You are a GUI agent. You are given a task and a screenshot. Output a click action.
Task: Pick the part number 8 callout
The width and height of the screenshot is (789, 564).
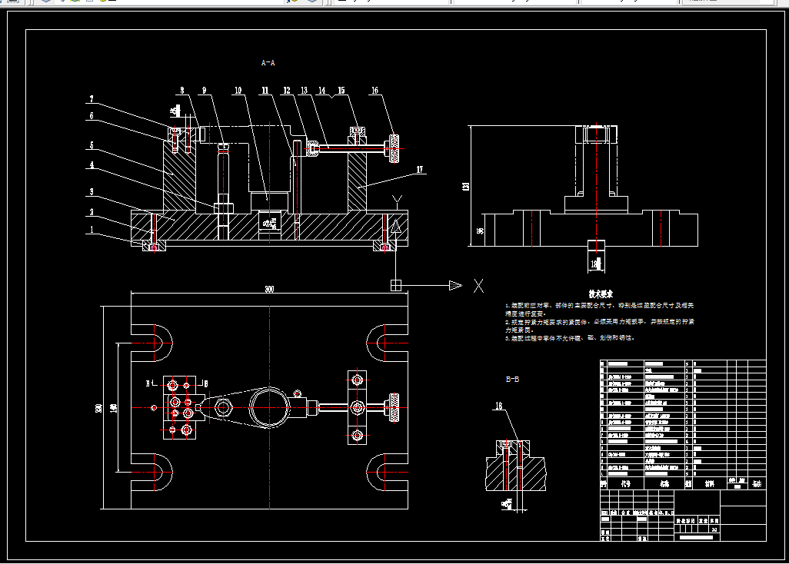tap(182, 91)
